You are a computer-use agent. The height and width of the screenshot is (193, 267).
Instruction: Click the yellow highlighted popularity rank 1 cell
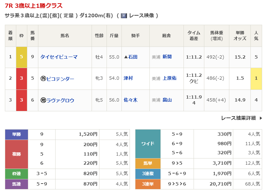coord(256,79)
